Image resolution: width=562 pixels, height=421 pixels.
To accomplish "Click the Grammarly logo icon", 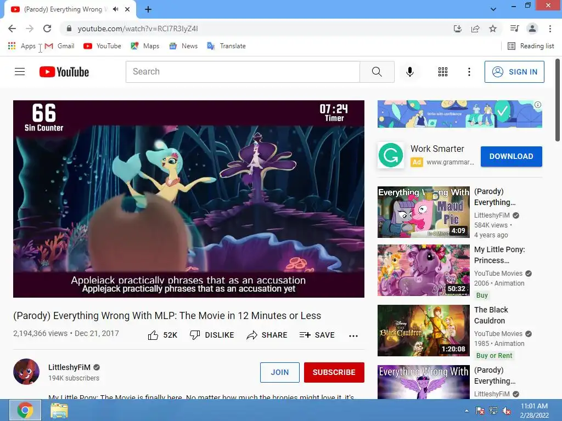I will coord(391,155).
